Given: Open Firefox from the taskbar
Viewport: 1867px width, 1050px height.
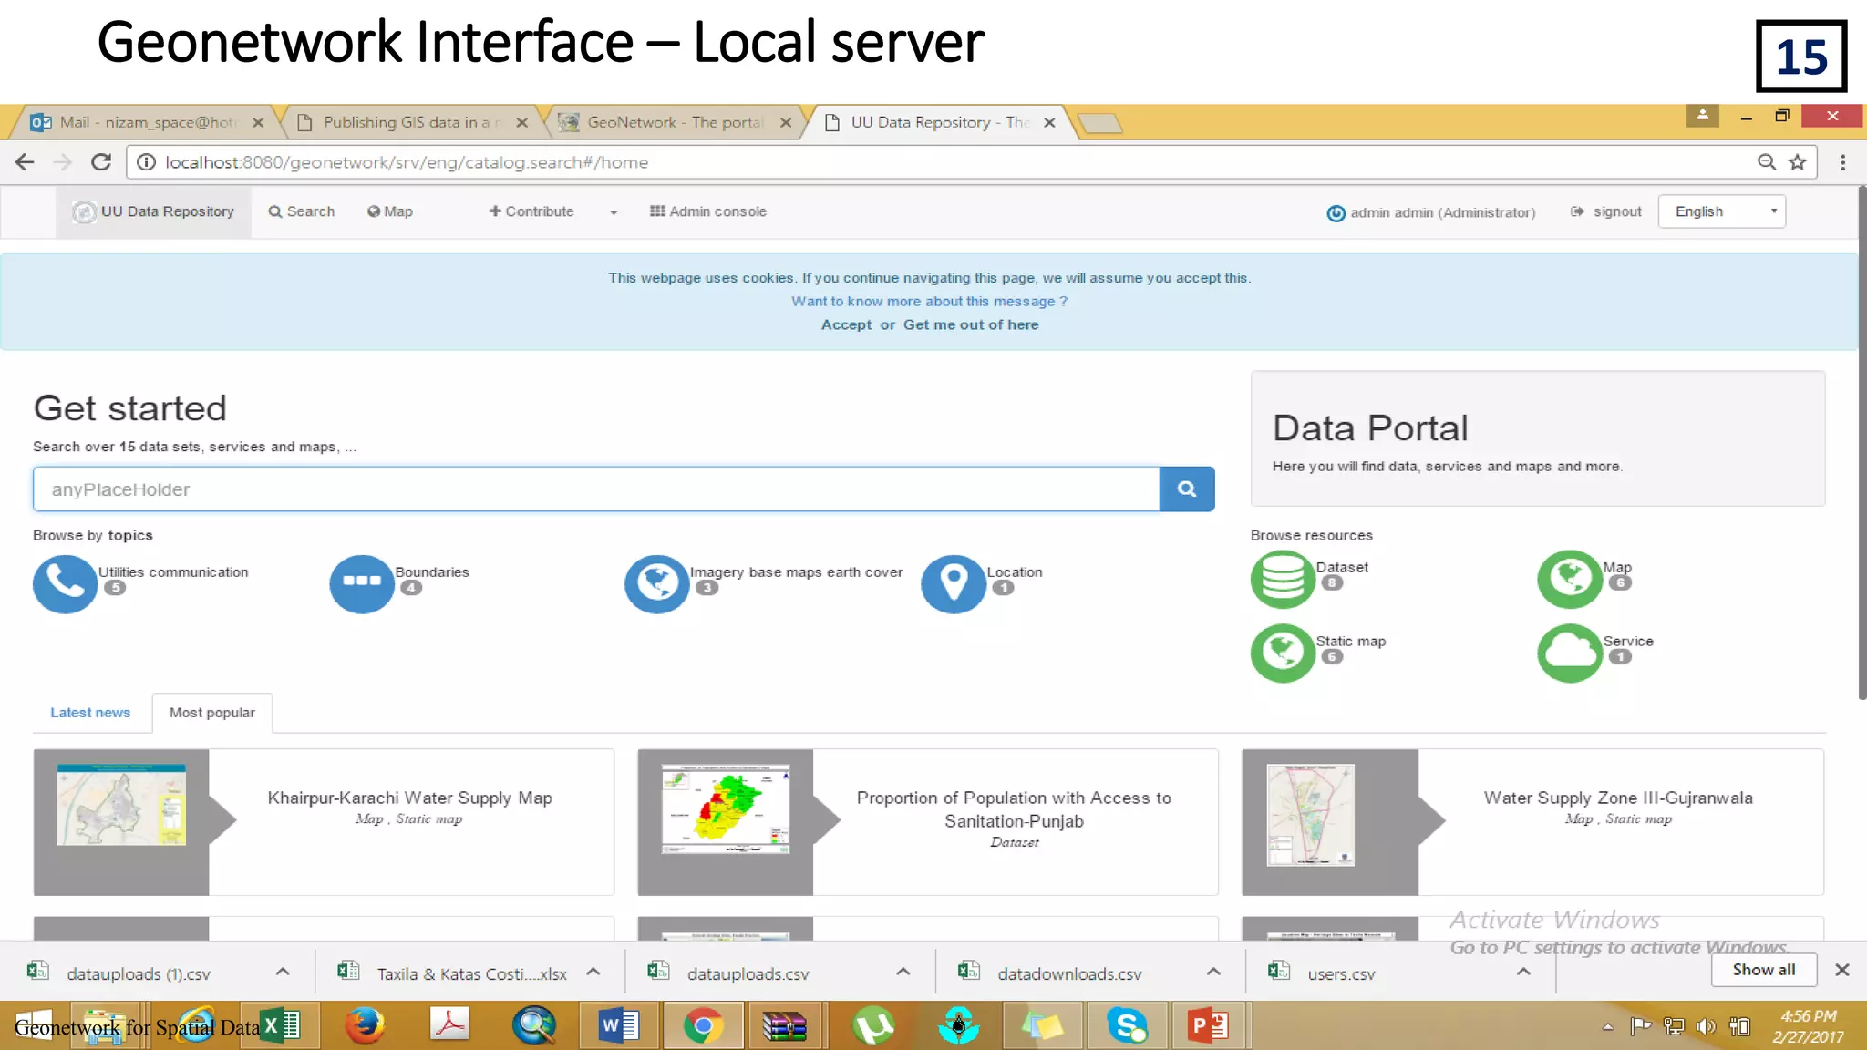Looking at the screenshot, I should coord(365,1026).
